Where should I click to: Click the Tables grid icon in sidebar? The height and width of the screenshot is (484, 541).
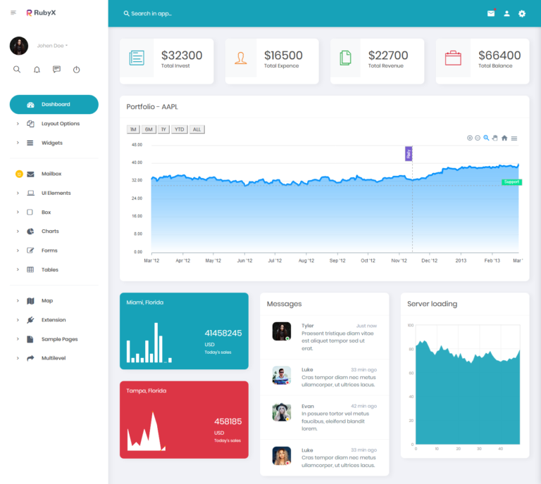tap(30, 269)
